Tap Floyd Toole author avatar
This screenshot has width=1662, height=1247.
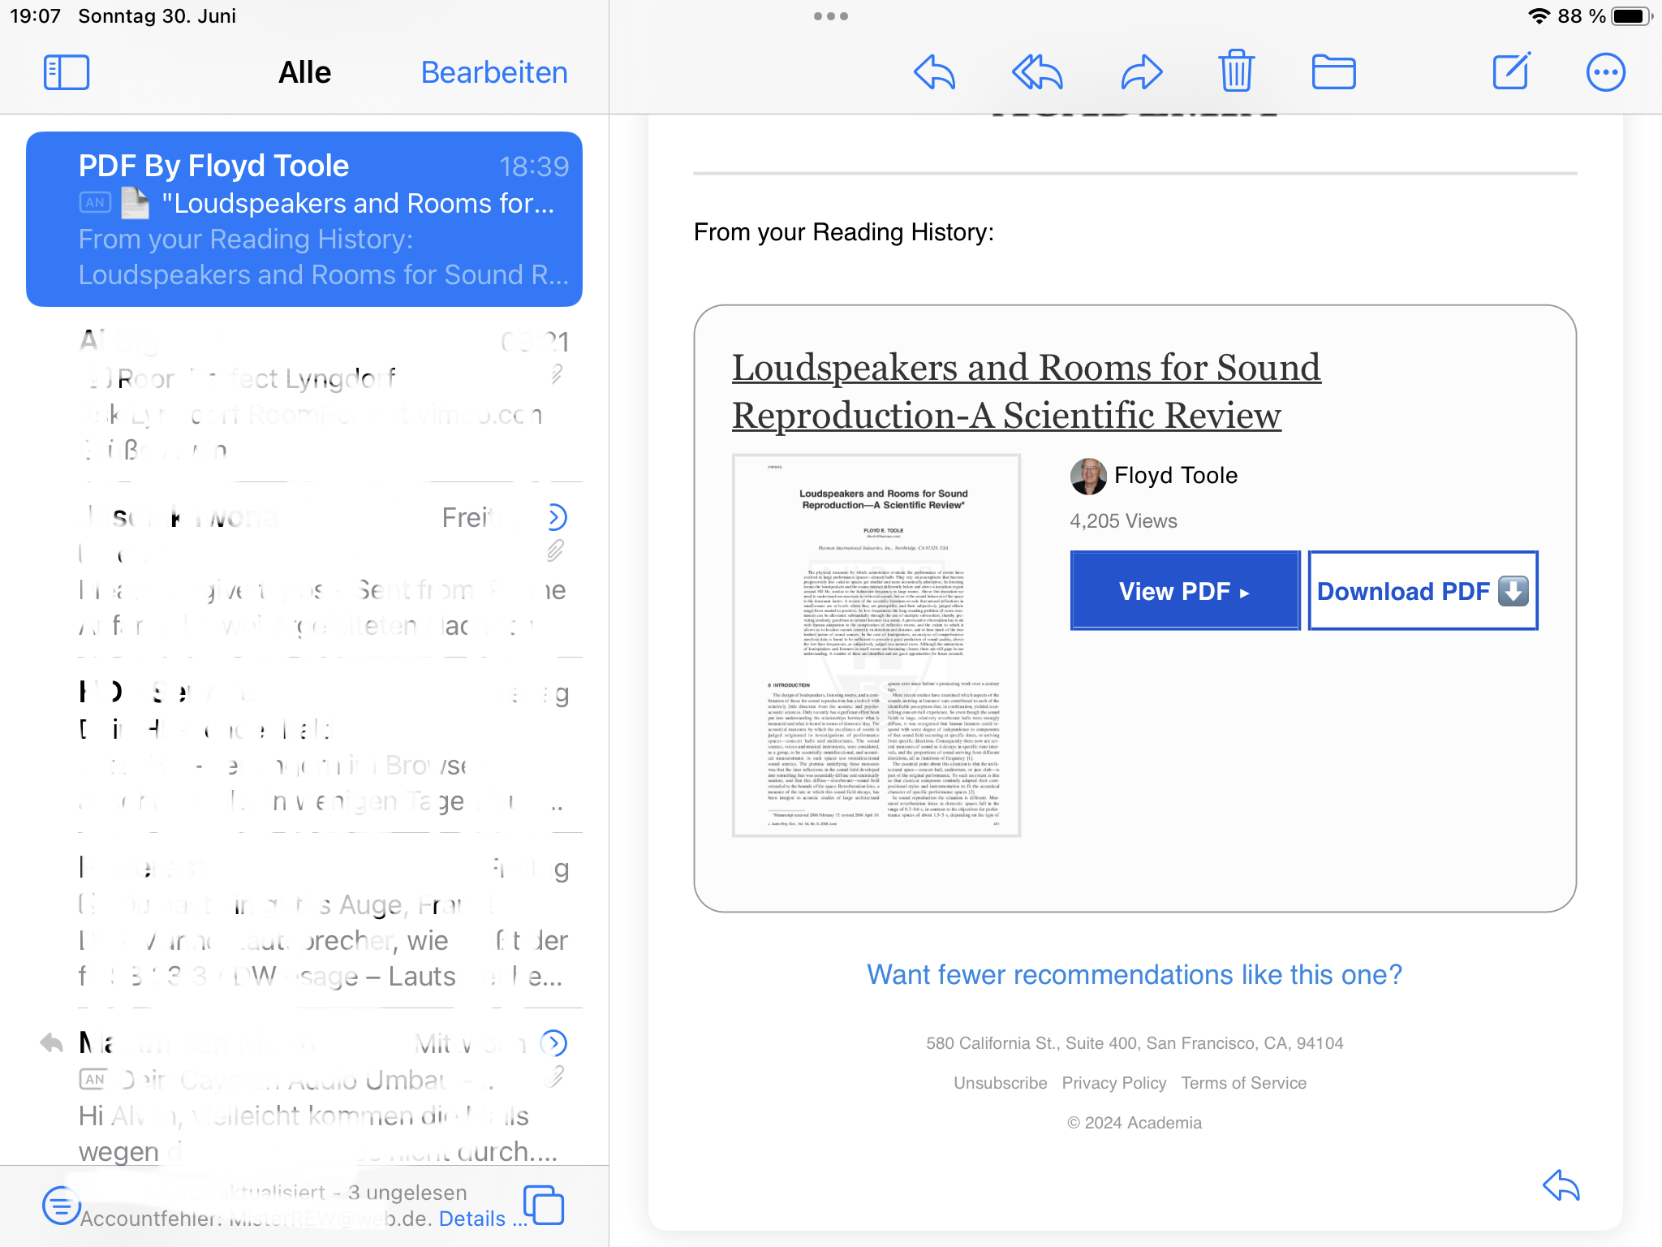pos(1088,476)
